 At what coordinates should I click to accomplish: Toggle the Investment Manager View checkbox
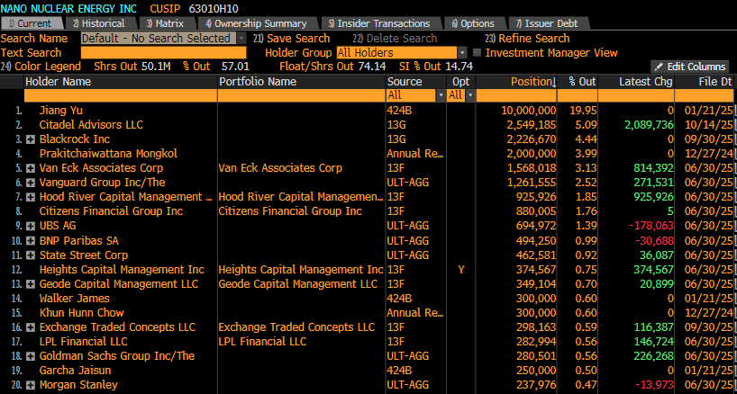pos(477,53)
